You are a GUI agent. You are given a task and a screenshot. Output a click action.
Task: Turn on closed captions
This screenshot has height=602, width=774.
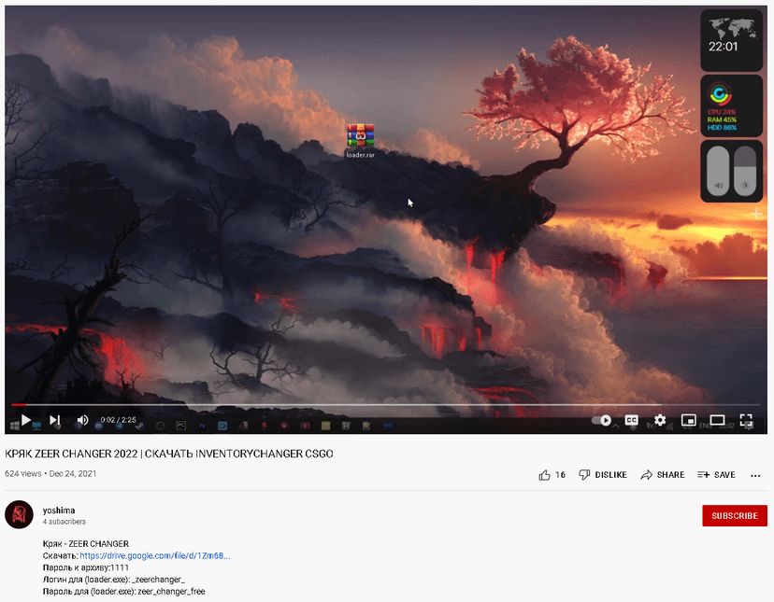point(631,420)
